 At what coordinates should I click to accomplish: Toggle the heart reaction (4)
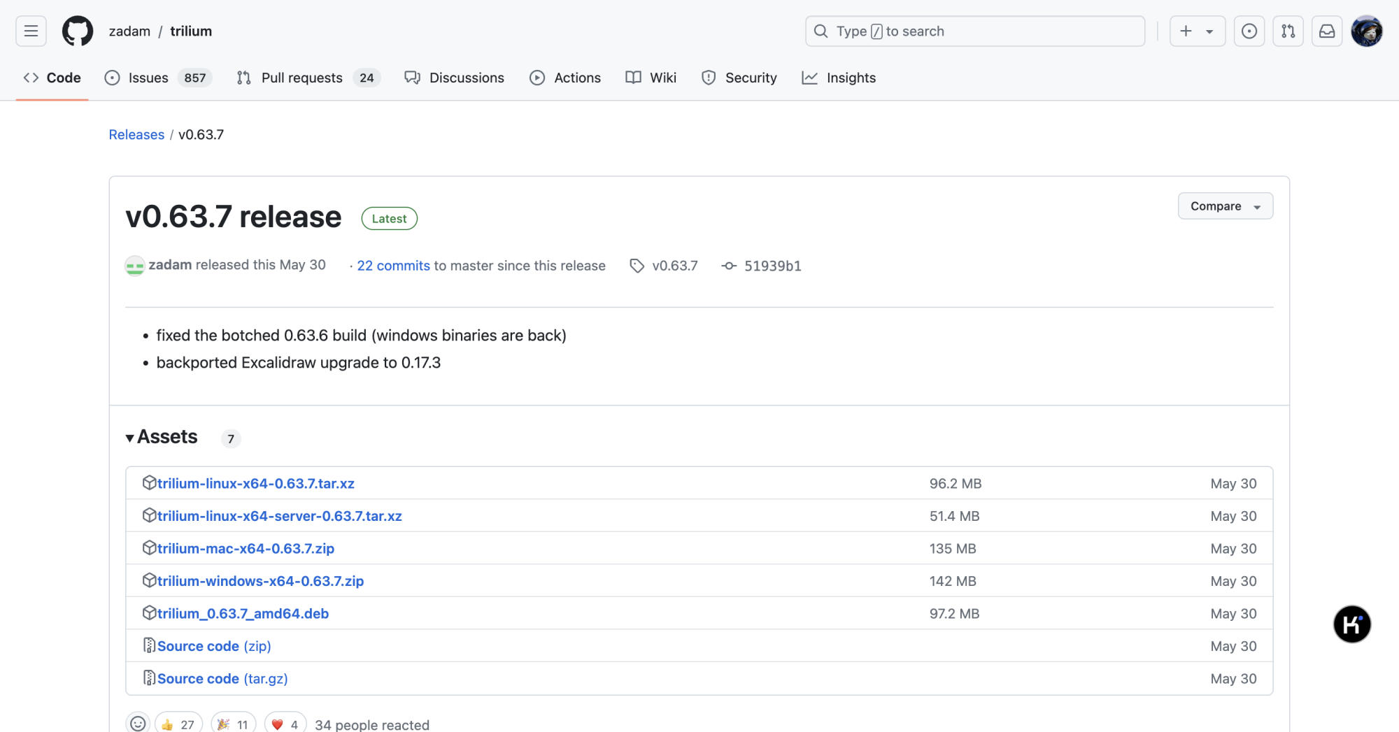coord(285,724)
